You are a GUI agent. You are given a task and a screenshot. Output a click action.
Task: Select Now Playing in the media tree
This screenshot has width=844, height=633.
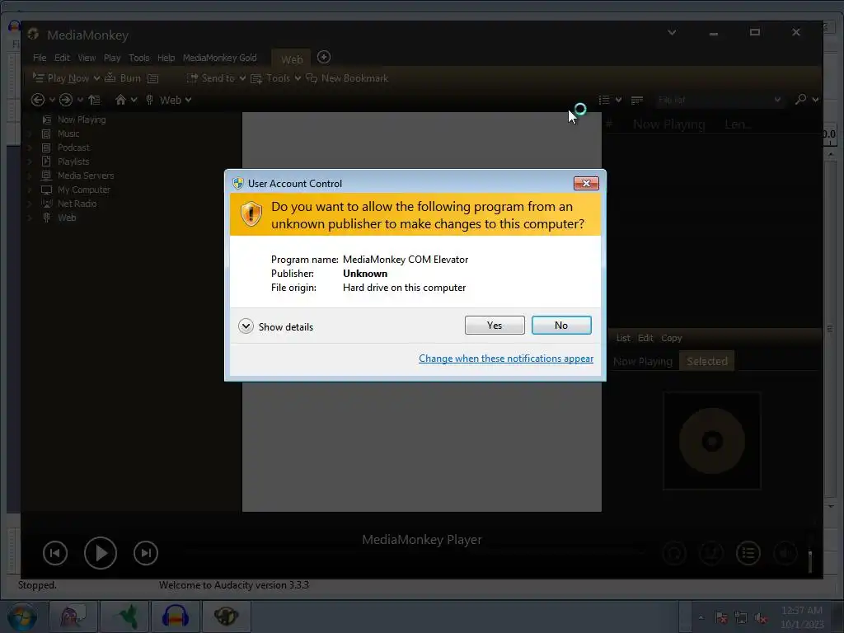tap(82, 120)
